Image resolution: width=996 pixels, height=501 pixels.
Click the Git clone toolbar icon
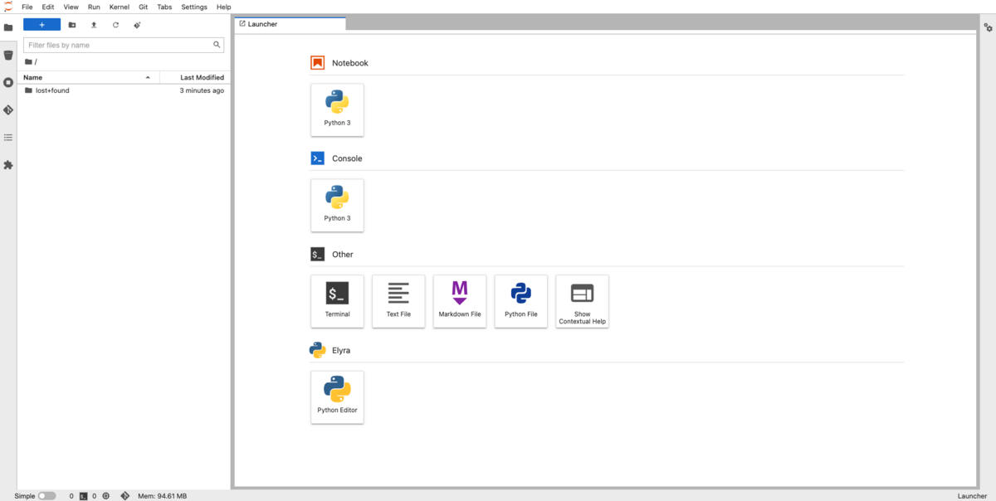click(137, 25)
